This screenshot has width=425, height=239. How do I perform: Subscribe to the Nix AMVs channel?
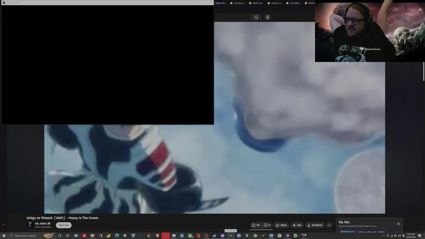pos(64,225)
